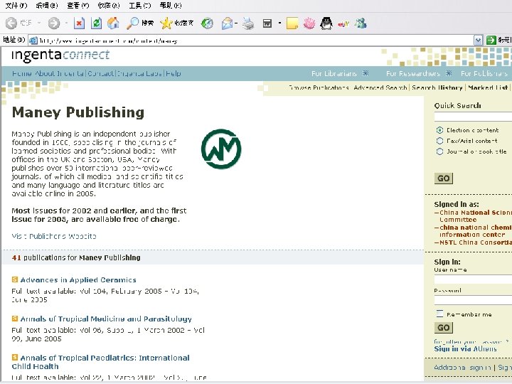Click subscription icon beside Advances in Applied Ceramics
Viewport: 512px width, 384px height.
coord(15,279)
